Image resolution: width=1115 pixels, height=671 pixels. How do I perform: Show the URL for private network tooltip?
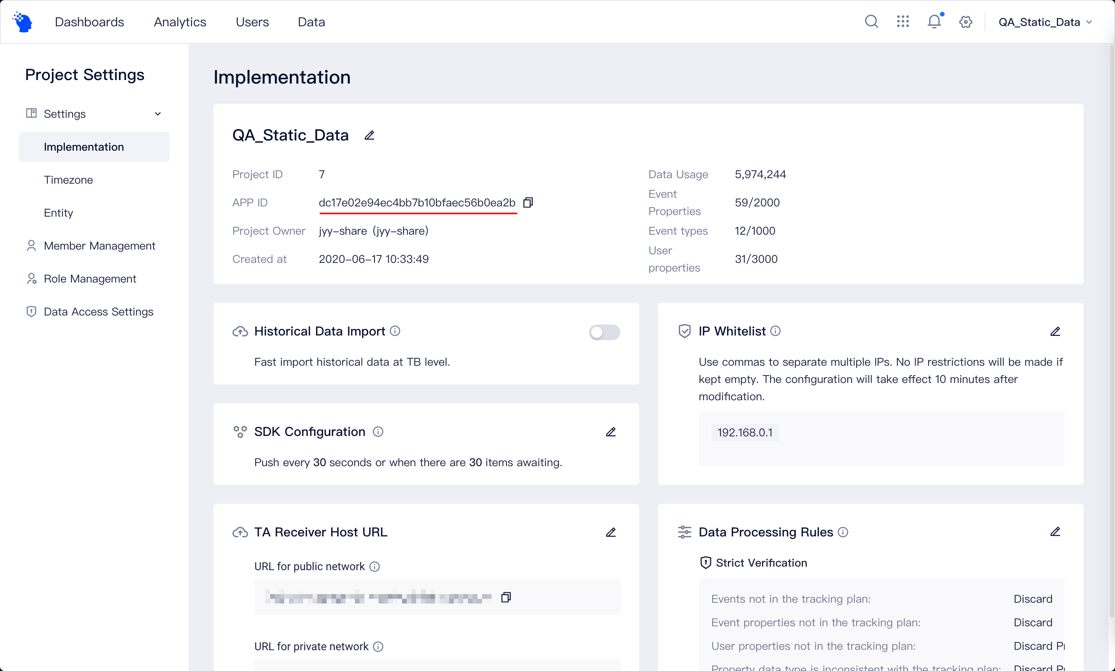[x=378, y=646]
